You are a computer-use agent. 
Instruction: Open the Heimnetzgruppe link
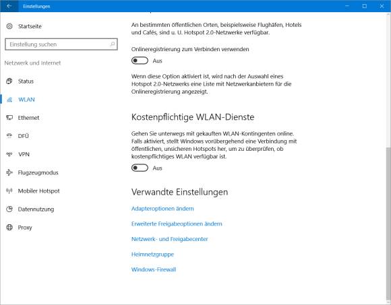coord(152,255)
